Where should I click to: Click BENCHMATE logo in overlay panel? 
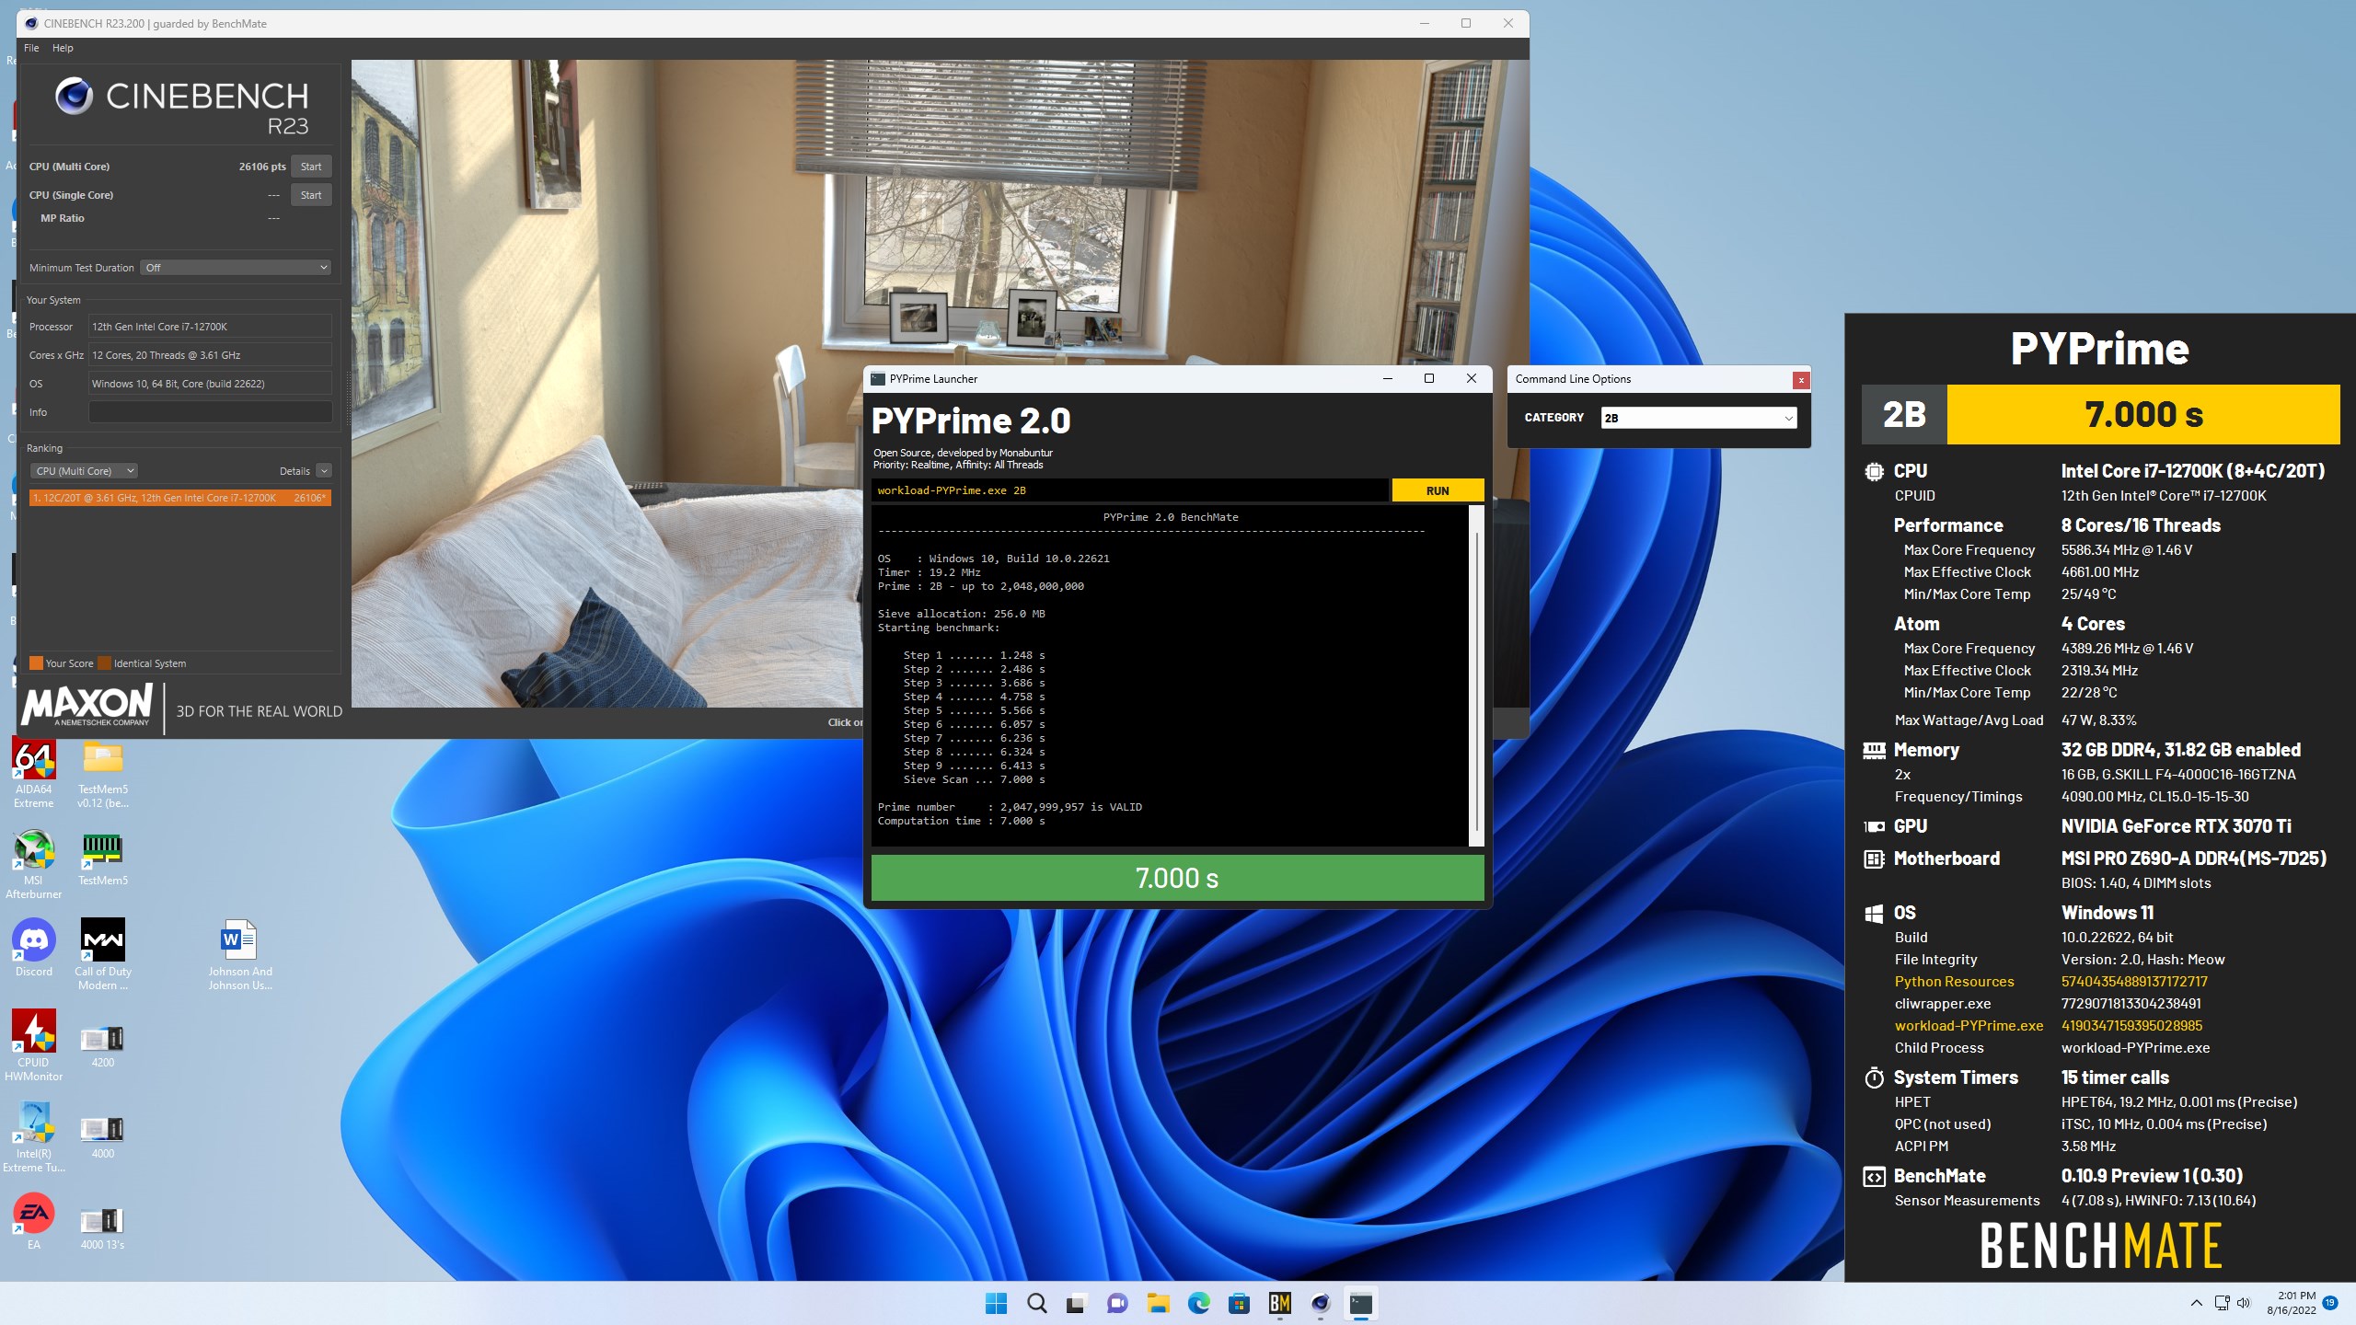pyautogui.click(x=2101, y=1246)
